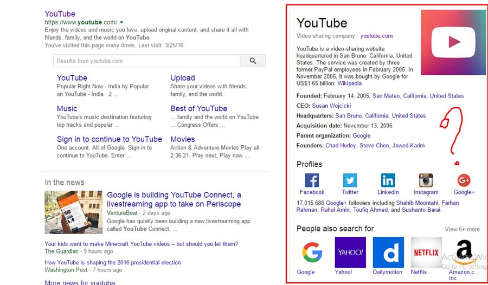
Task: Click the Google parent organization link
Action: click(361, 135)
